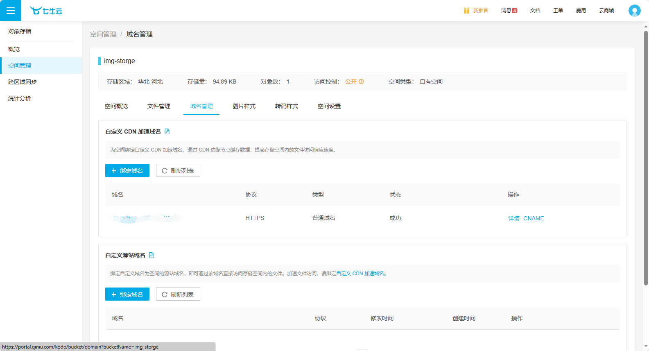This screenshot has width=649, height=351.
Task: Click the 域名管理 breadcrumb text
Action: point(139,34)
